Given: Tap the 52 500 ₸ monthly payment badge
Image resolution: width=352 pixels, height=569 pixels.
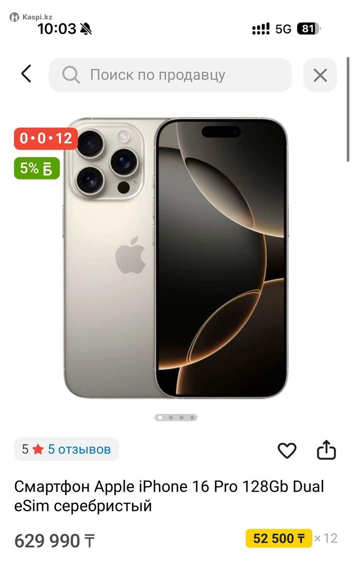Looking at the screenshot, I should click(x=279, y=539).
